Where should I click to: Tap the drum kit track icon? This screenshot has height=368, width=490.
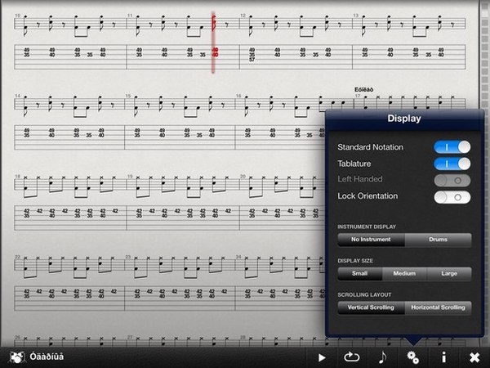pyautogui.click(x=17, y=357)
